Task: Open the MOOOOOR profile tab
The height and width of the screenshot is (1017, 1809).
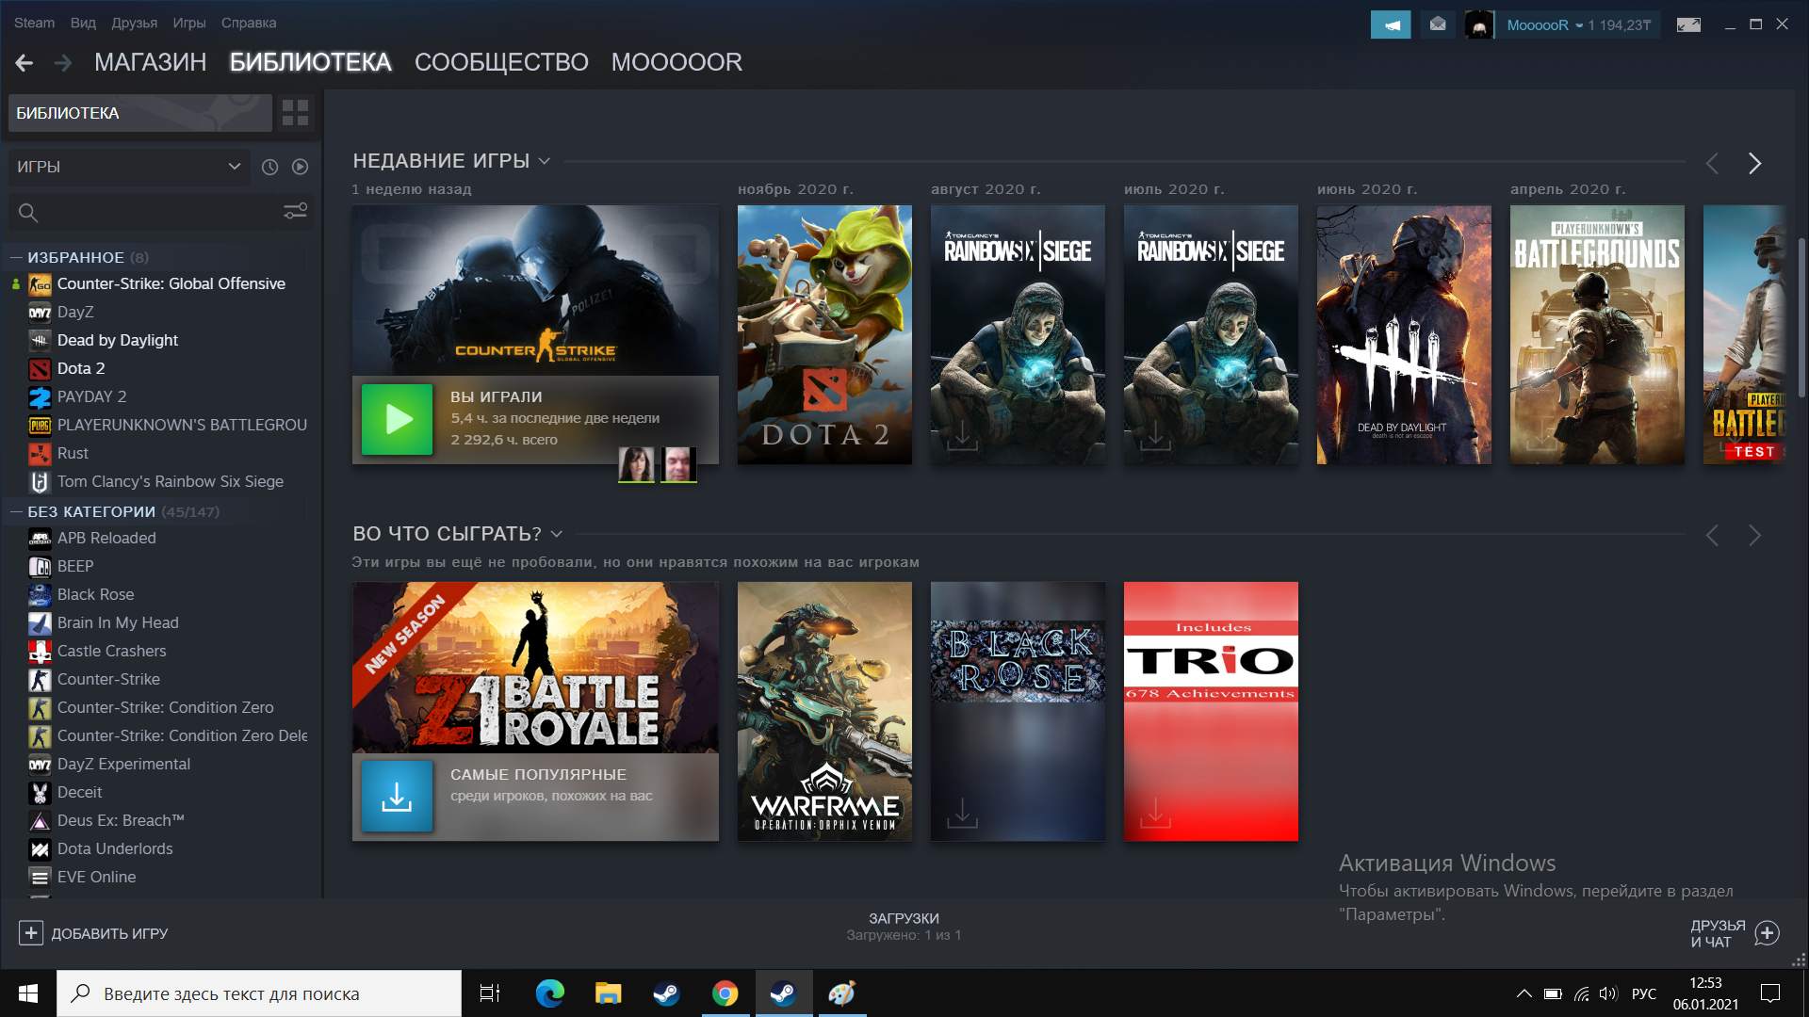Action: point(676,62)
